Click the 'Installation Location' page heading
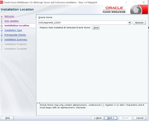The image size is (149, 121). pos(17,9)
